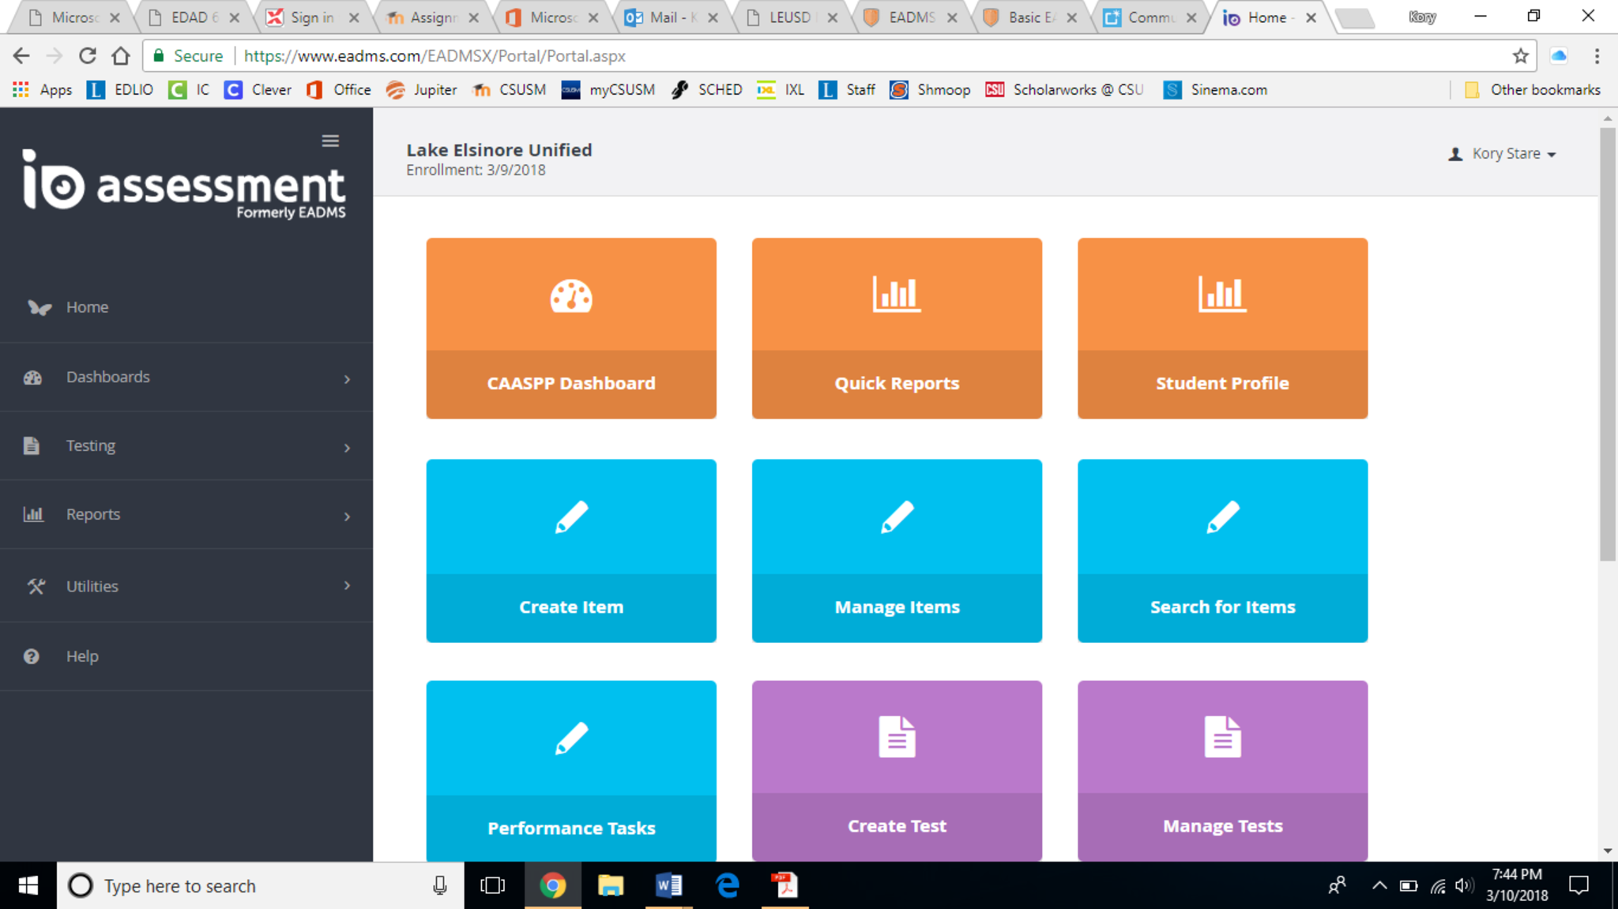Open the Kory Stare user dropdown
The width and height of the screenshot is (1618, 909).
[x=1505, y=154]
